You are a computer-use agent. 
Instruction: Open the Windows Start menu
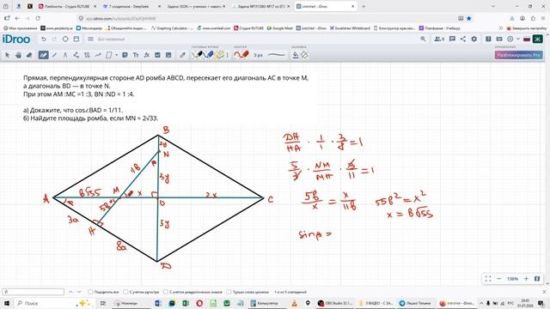pyautogui.click(x=6, y=303)
